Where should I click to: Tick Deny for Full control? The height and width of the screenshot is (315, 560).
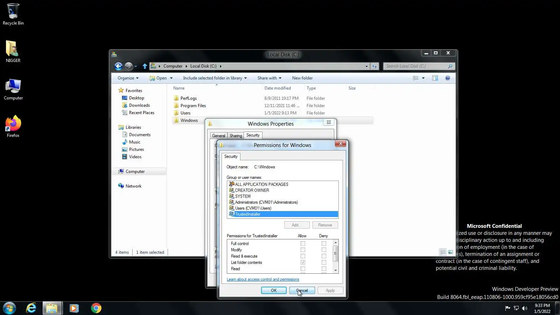(324, 244)
